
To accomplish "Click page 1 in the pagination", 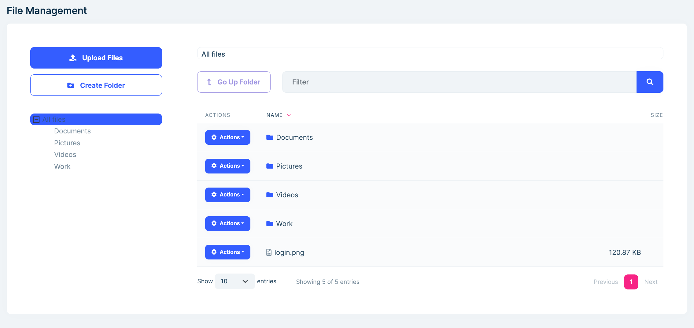I will [631, 281].
